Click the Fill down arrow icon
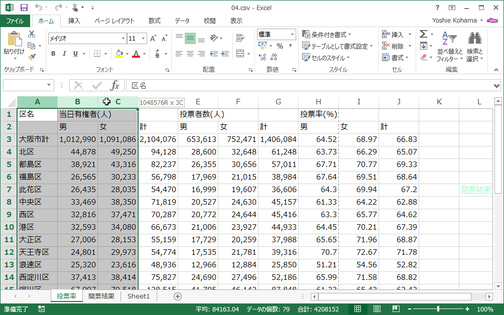The height and width of the screenshot is (315, 504). pyautogui.click(x=424, y=46)
